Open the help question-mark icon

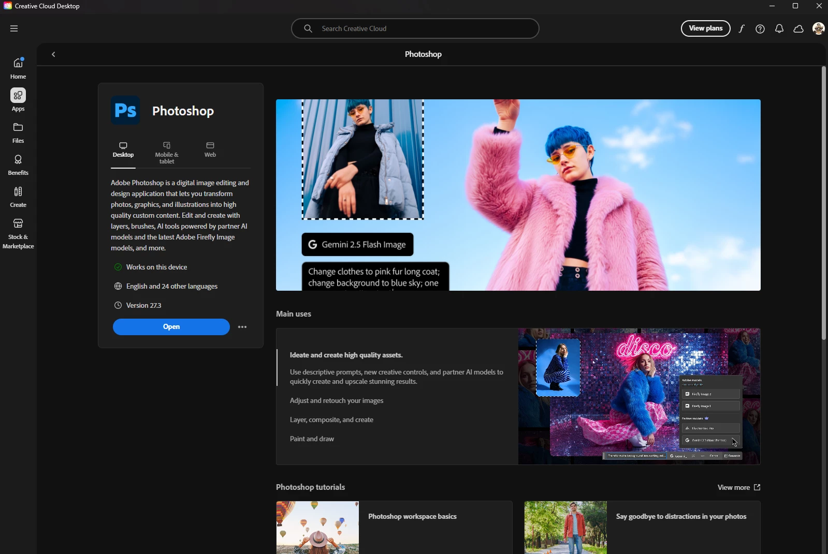[760, 28]
